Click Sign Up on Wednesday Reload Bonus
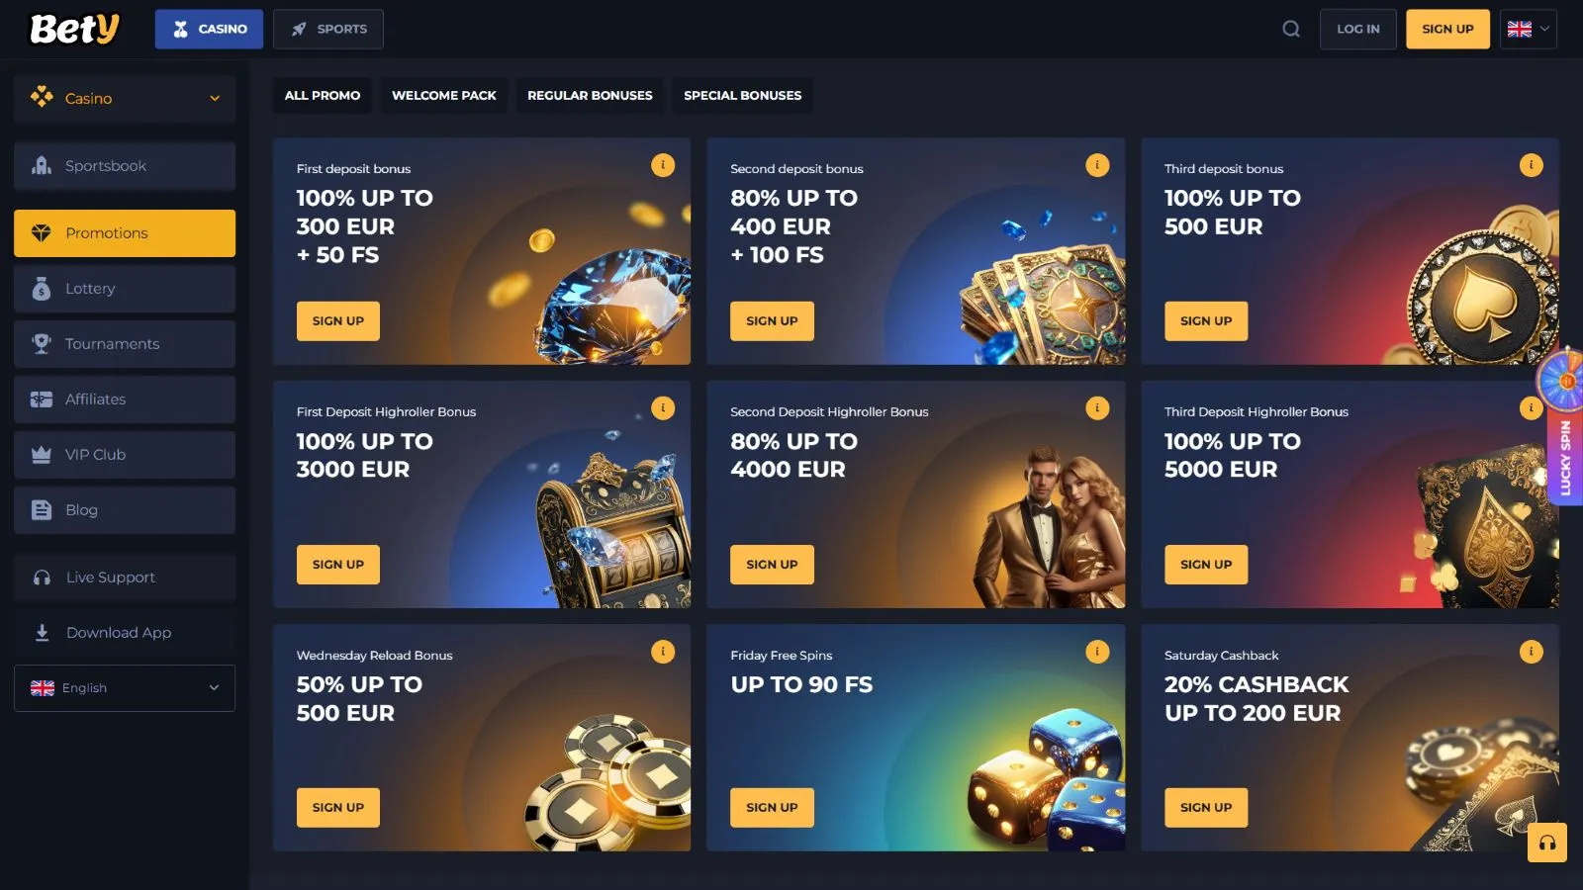This screenshot has height=890, width=1583. click(338, 808)
